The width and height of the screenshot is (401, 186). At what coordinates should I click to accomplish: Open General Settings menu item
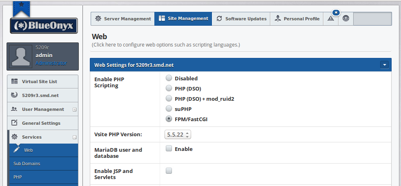pos(42,123)
